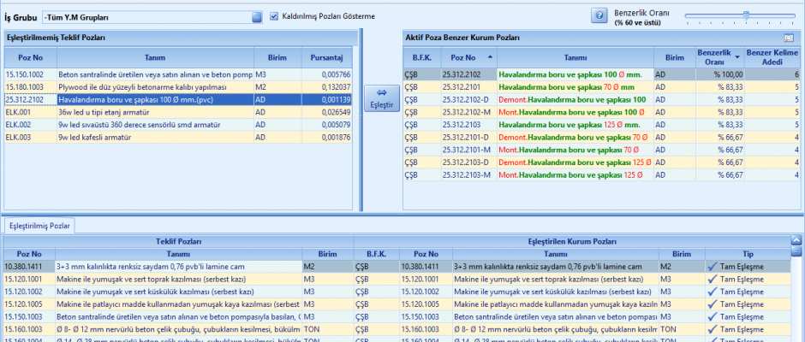Click sort arrow on Poz No column in right grid
Viewport: 805px width, 342px height.
490,56
